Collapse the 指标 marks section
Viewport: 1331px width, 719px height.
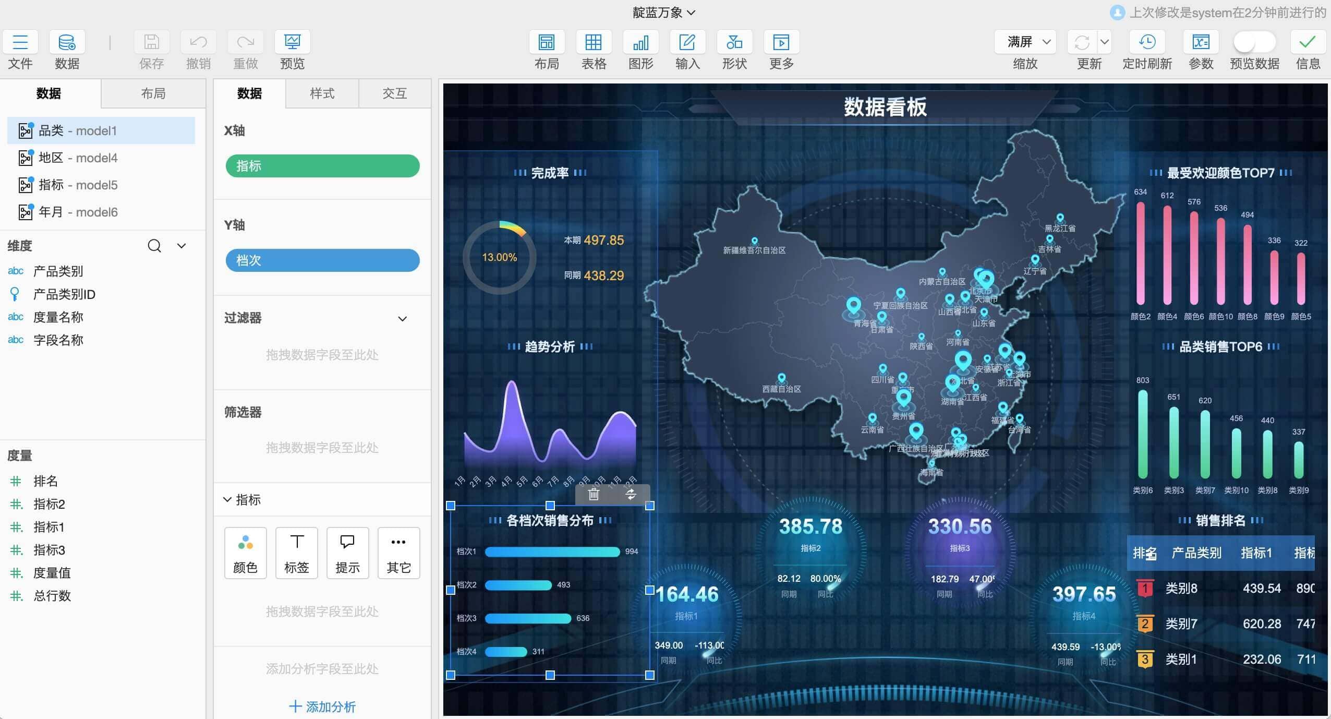pos(227,500)
